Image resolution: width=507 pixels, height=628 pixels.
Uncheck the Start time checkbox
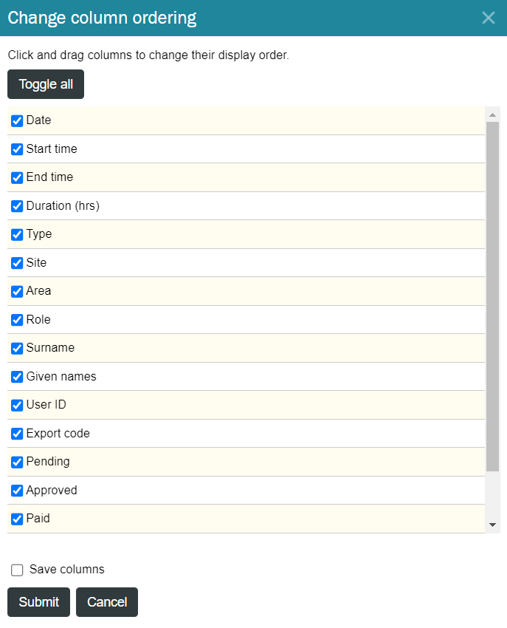pos(17,149)
